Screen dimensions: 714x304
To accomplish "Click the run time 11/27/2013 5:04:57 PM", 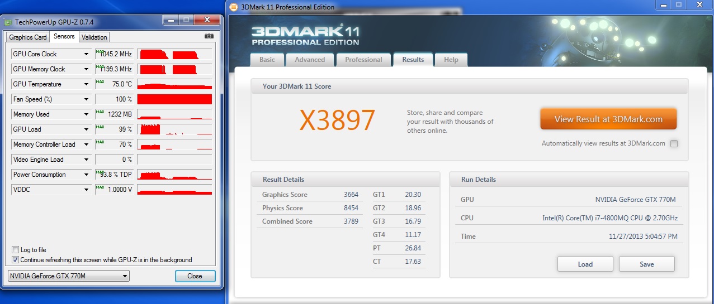I will 643,237.
